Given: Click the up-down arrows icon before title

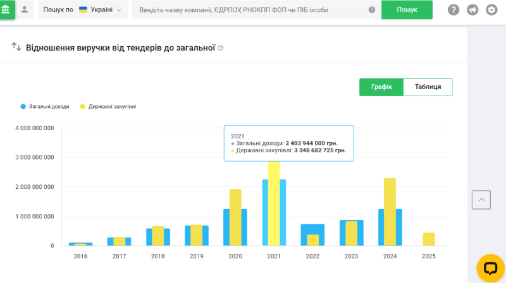Looking at the screenshot, I should 16,47.
